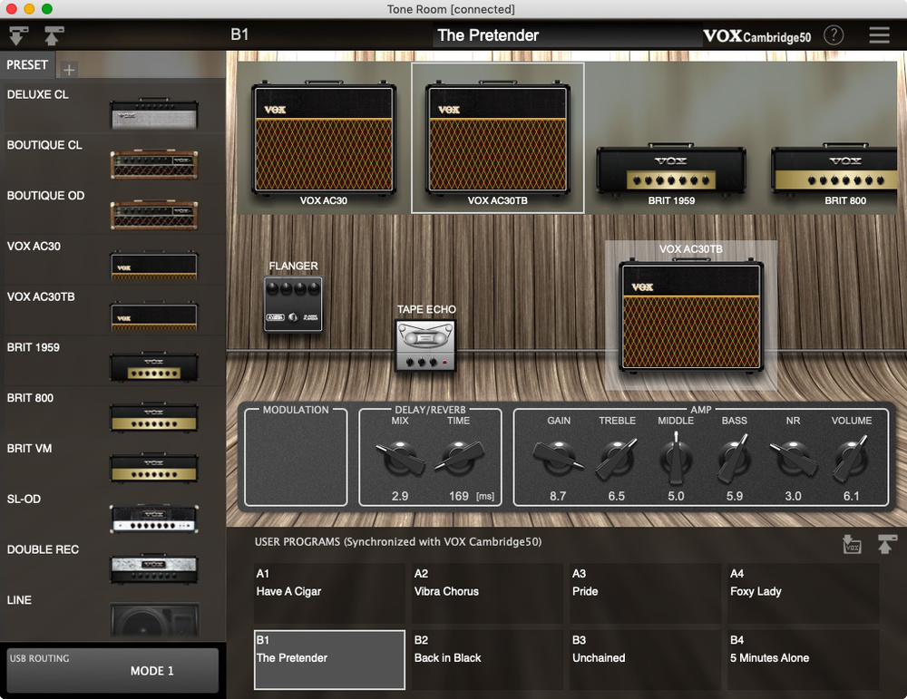The width and height of the screenshot is (907, 699).
Task: Select the SL-OD preset
Action: (x=112, y=513)
